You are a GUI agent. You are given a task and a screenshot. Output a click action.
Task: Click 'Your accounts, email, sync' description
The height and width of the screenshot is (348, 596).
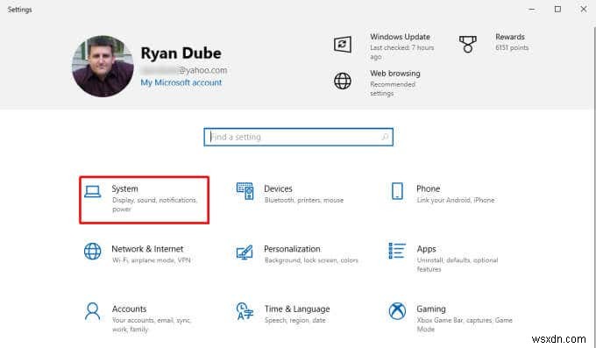point(152,325)
